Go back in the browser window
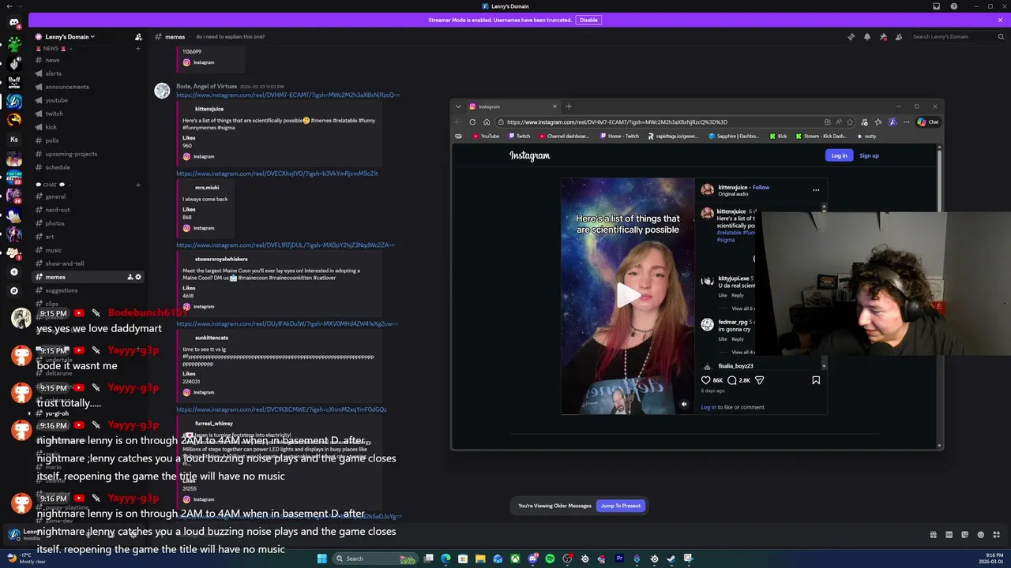Viewport: 1011px width, 568px height. point(458,122)
